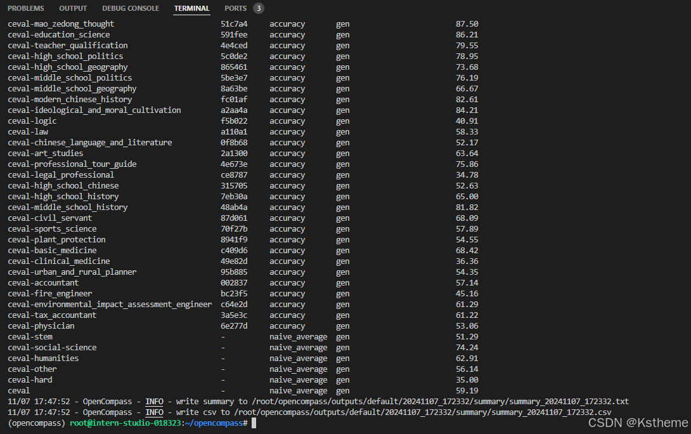Viewport: 691px width, 434px height.
Task: Open the PORTS tab
Action: tap(235, 8)
